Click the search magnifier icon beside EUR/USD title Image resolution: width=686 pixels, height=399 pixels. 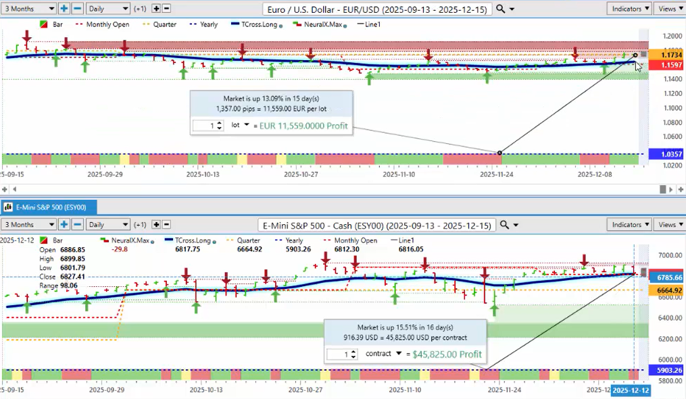pos(500,9)
